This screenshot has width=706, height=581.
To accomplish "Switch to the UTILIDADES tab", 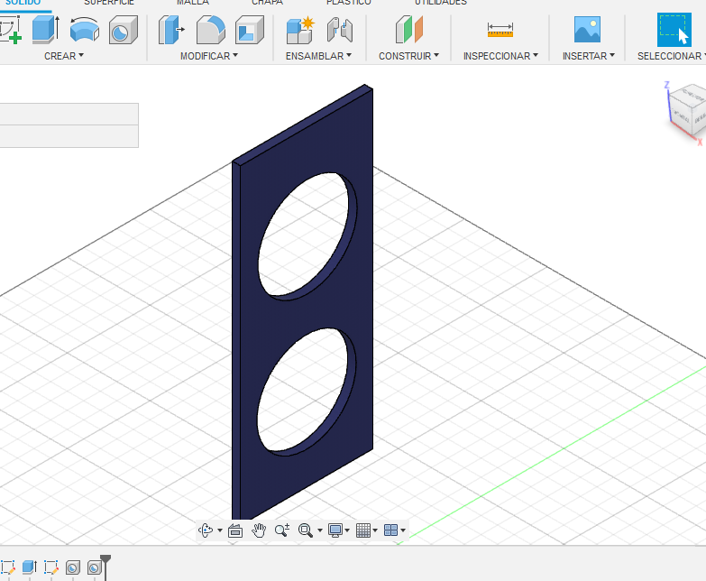I will click(441, 2).
